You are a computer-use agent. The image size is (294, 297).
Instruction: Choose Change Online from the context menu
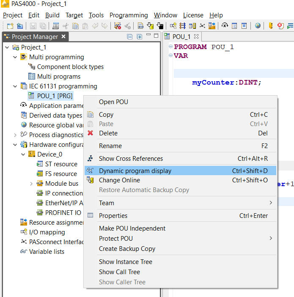coord(180,180)
